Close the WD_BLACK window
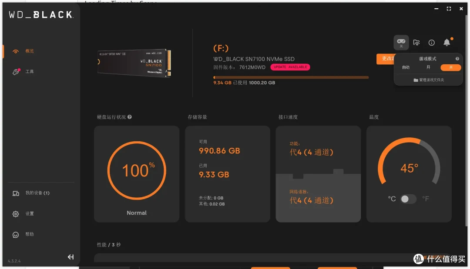Image resolution: width=470 pixels, height=269 pixels. (x=461, y=9)
